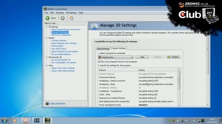This screenshot has width=222, height=124.
Task: Open Adjust desktop colour settings
Action: click(x=64, y=43)
